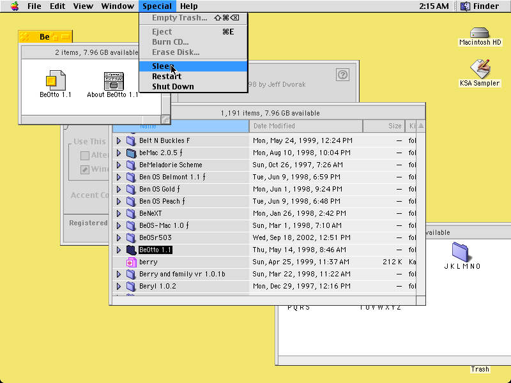Open the Apple menu icon
The height and width of the screenshot is (383, 511).
pos(15,6)
